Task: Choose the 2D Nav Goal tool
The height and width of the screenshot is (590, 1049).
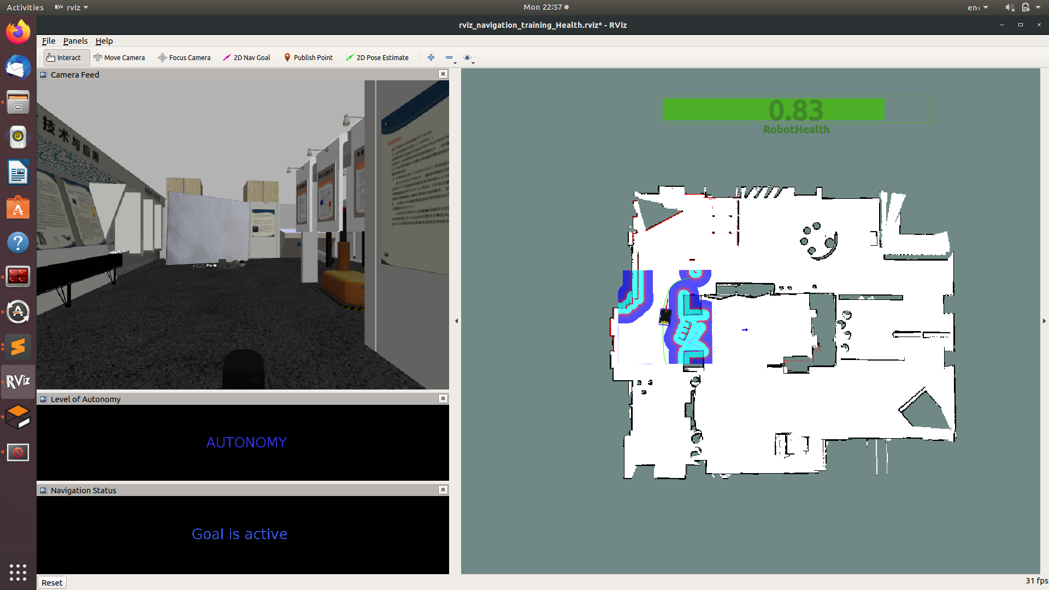Action: coord(246,57)
